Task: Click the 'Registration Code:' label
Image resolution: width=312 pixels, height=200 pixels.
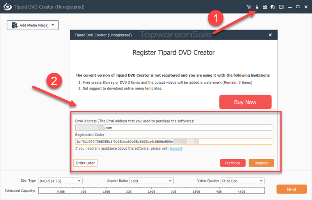Action: (x=90, y=135)
